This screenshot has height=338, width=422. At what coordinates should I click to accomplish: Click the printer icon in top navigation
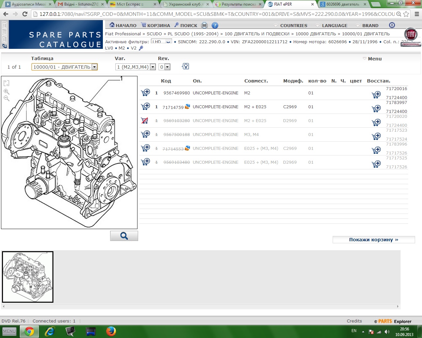pyautogui.click(x=204, y=25)
